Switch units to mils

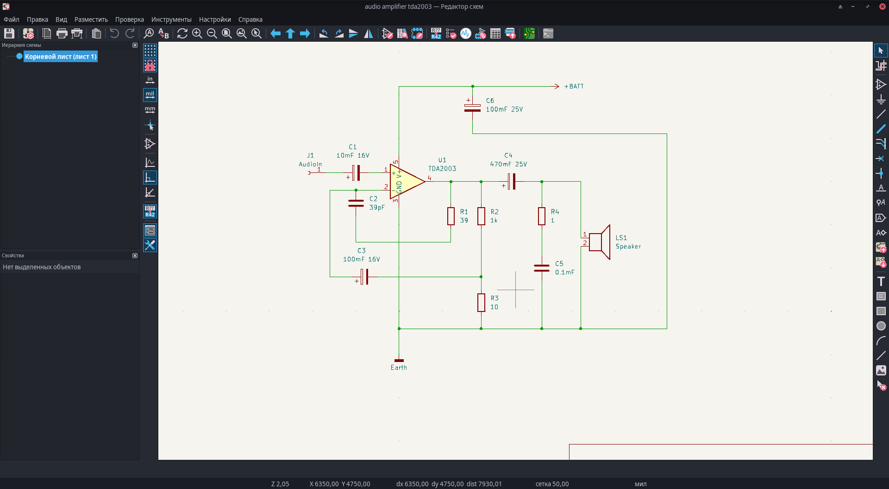(150, 95)
